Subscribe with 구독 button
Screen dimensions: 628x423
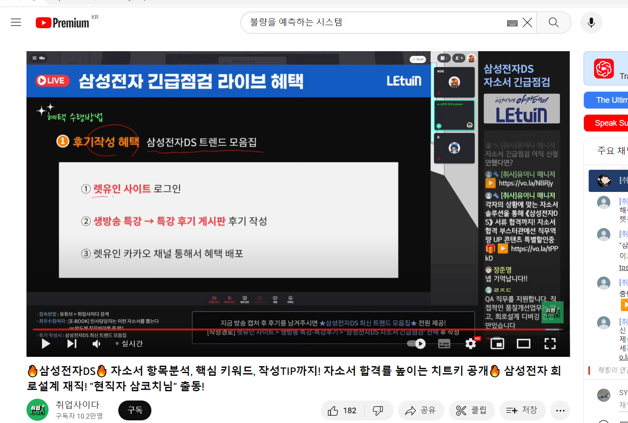135,410
